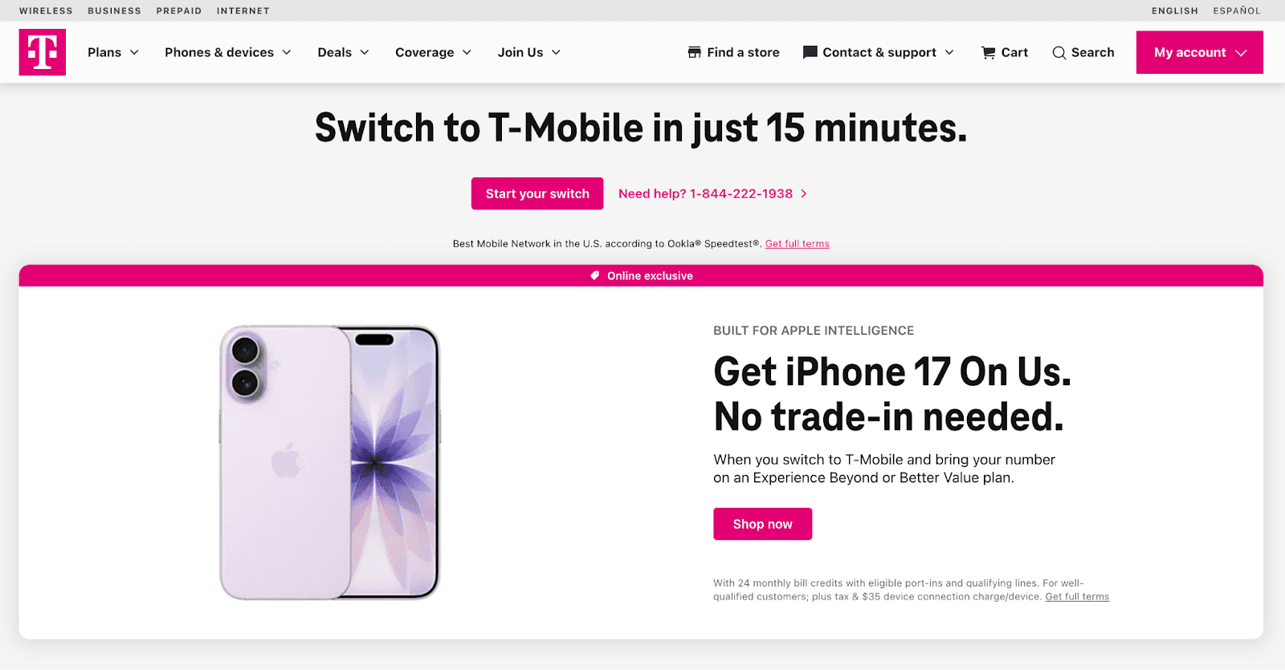The height and width of the screenshot is (670, 1285).
Task: Click the store icon beside Find a store
Action: (695, 52)
